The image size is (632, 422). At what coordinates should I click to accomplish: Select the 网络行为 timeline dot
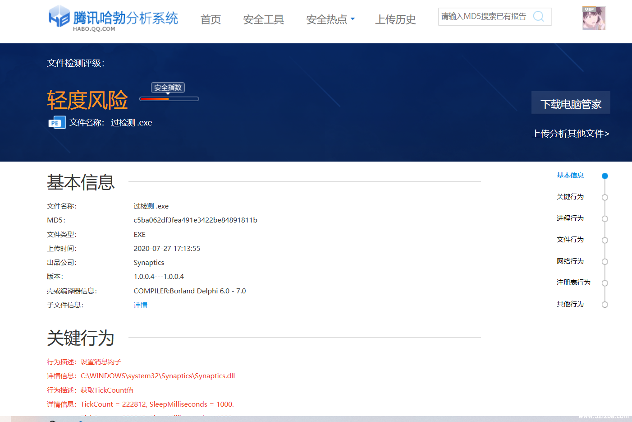click(605, 262)
